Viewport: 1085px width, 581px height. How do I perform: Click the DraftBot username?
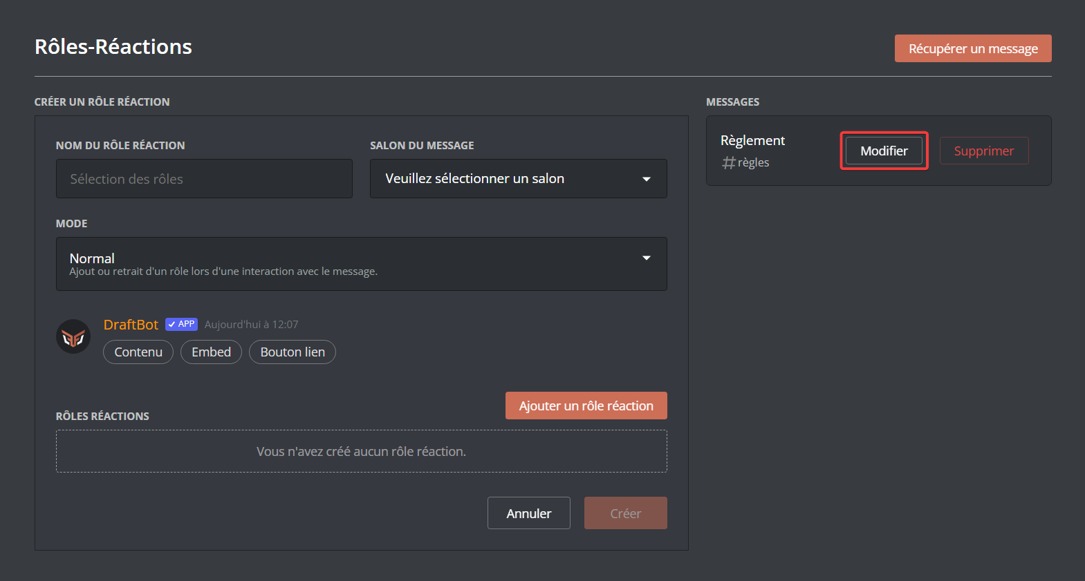point(131,325)
